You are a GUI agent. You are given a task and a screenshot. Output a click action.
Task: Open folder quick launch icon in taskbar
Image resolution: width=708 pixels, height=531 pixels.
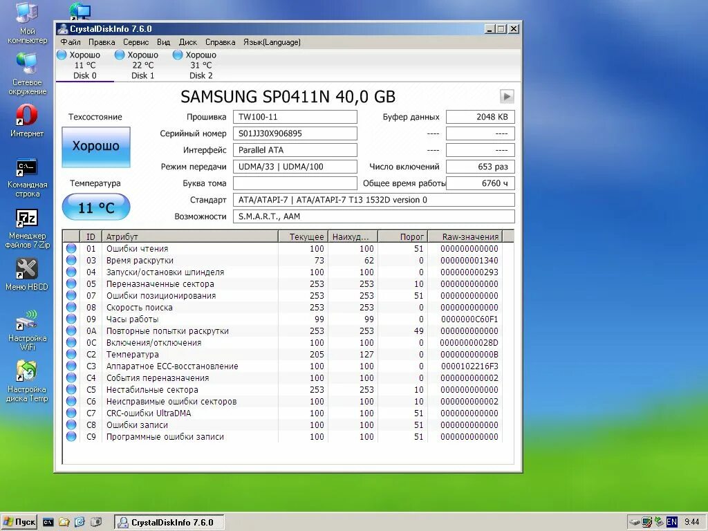pos(64,522)
